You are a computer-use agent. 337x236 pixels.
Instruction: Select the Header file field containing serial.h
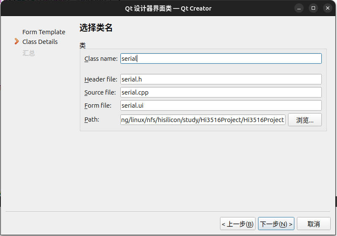220,79
